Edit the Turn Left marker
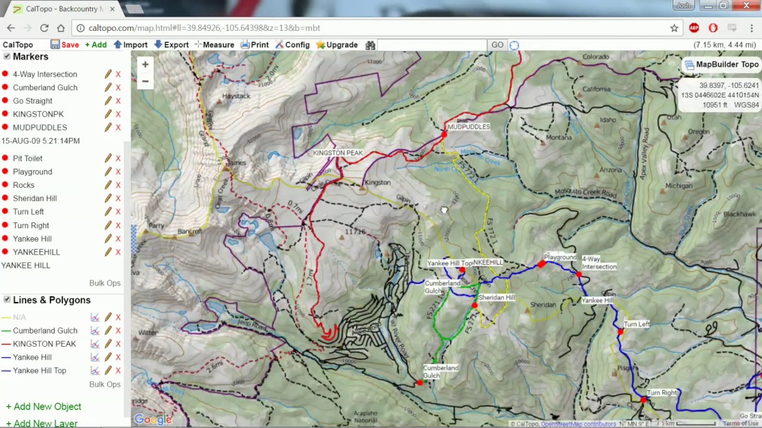 click(x=108, y=212)
